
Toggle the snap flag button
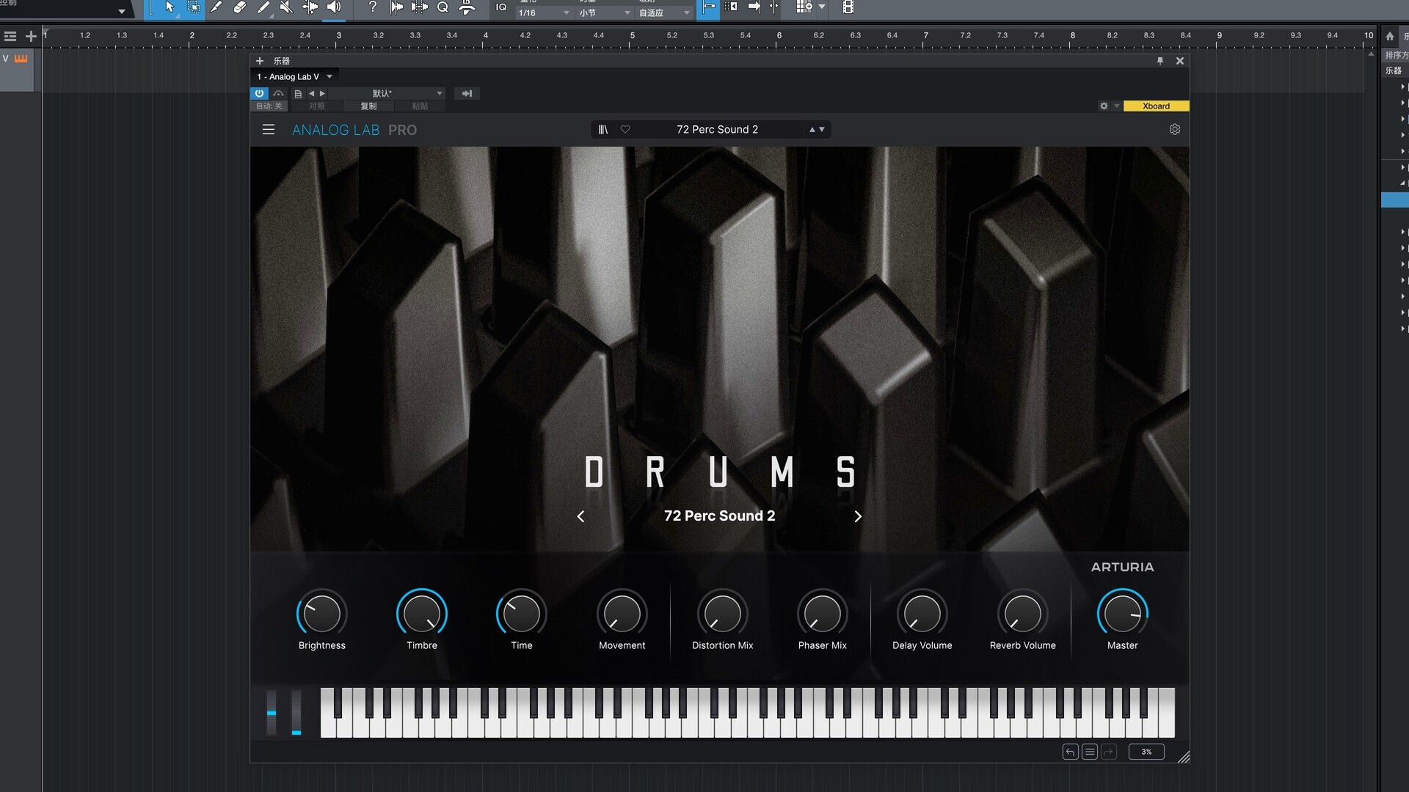709,7
